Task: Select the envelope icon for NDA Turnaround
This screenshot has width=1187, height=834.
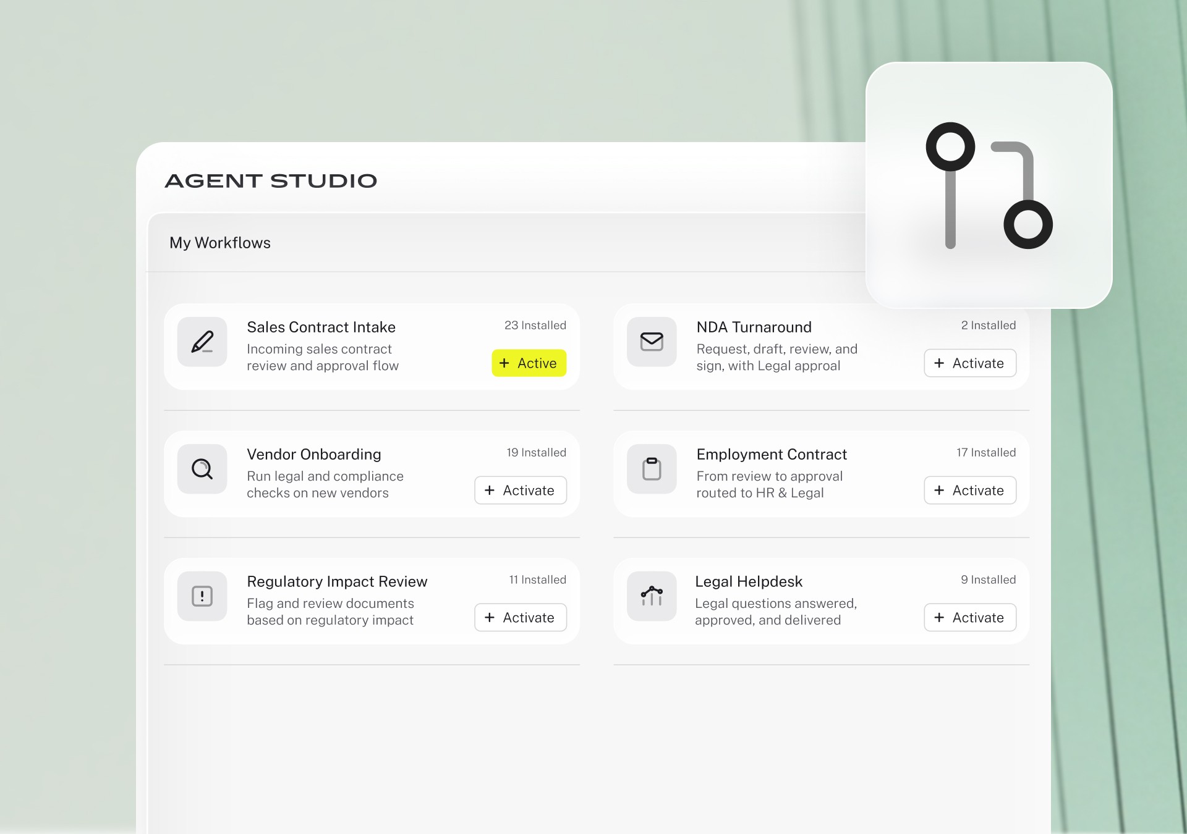Action: pos(651,342)
